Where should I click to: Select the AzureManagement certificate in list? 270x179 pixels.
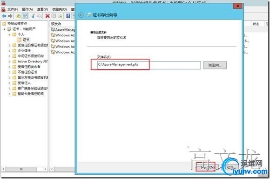pyautogui.click(x=63, y=29)
